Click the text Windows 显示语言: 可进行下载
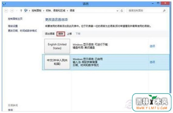This screenshot has height=113, width=173. click(90, 45)
